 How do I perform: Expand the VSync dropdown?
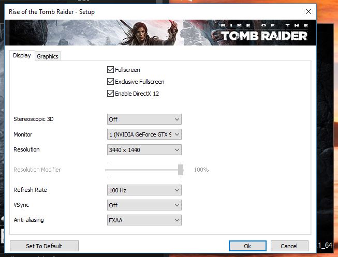(x=144, y=205)
